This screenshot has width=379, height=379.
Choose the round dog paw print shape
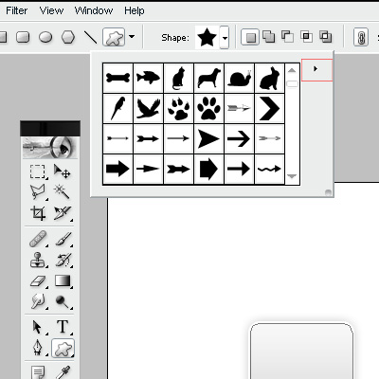[208, 108]
